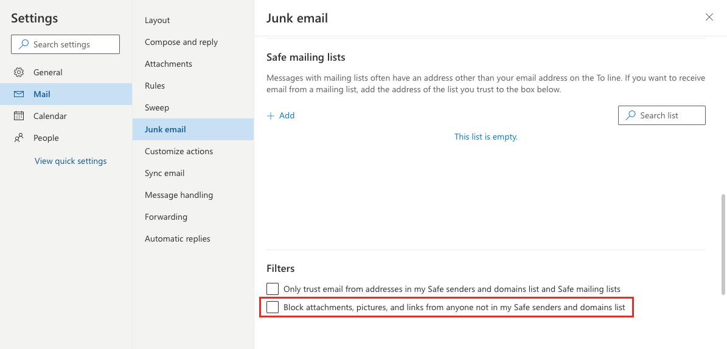Close the Settings panel with X

point(709,17)
